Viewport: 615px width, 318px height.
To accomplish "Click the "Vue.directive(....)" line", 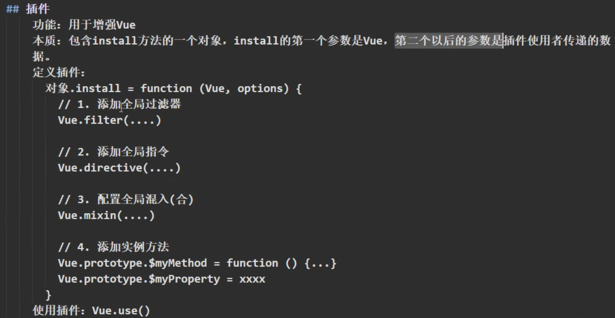I will click(119, 168).
